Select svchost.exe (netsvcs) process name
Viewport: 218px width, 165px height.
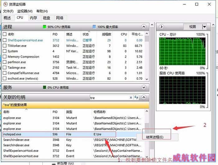[x=23, y=78]
